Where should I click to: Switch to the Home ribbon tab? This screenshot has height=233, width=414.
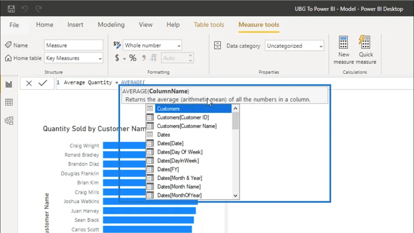pyautogui.click(x=45, y=24)
